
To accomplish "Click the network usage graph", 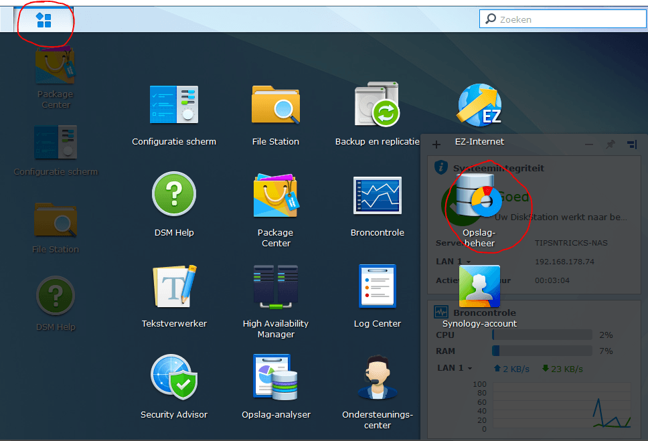I will pyautogui.click(x=562, y=406).
